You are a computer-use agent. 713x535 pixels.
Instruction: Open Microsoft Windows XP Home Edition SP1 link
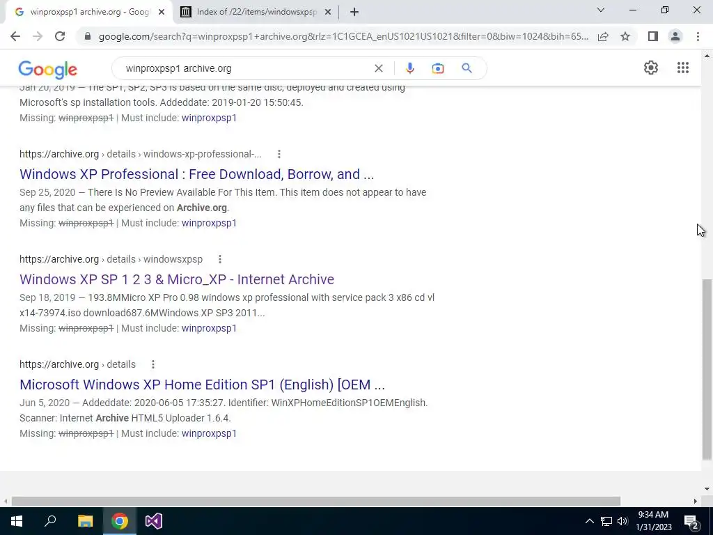[203, 385]
